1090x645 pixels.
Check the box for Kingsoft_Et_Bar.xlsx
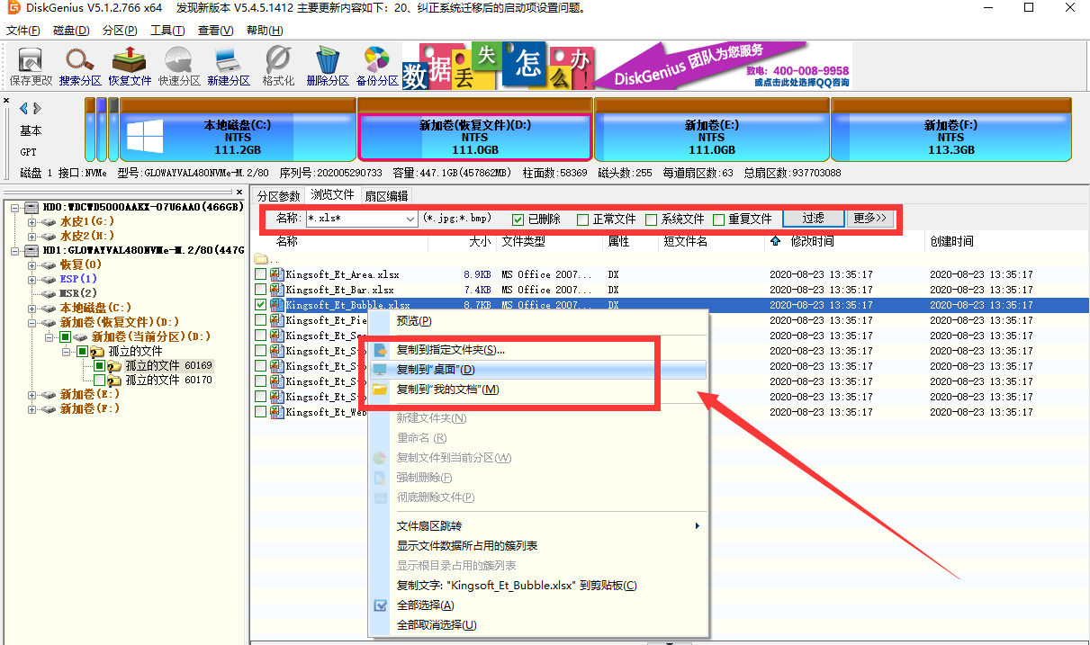[x=261, y=290]
